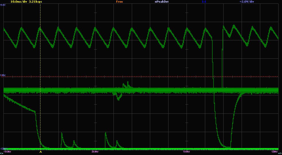The height and width of the screenshot is (155, 282).
Task: Open the 1:1 probe attenuation setting
Action: click(204, 2)
